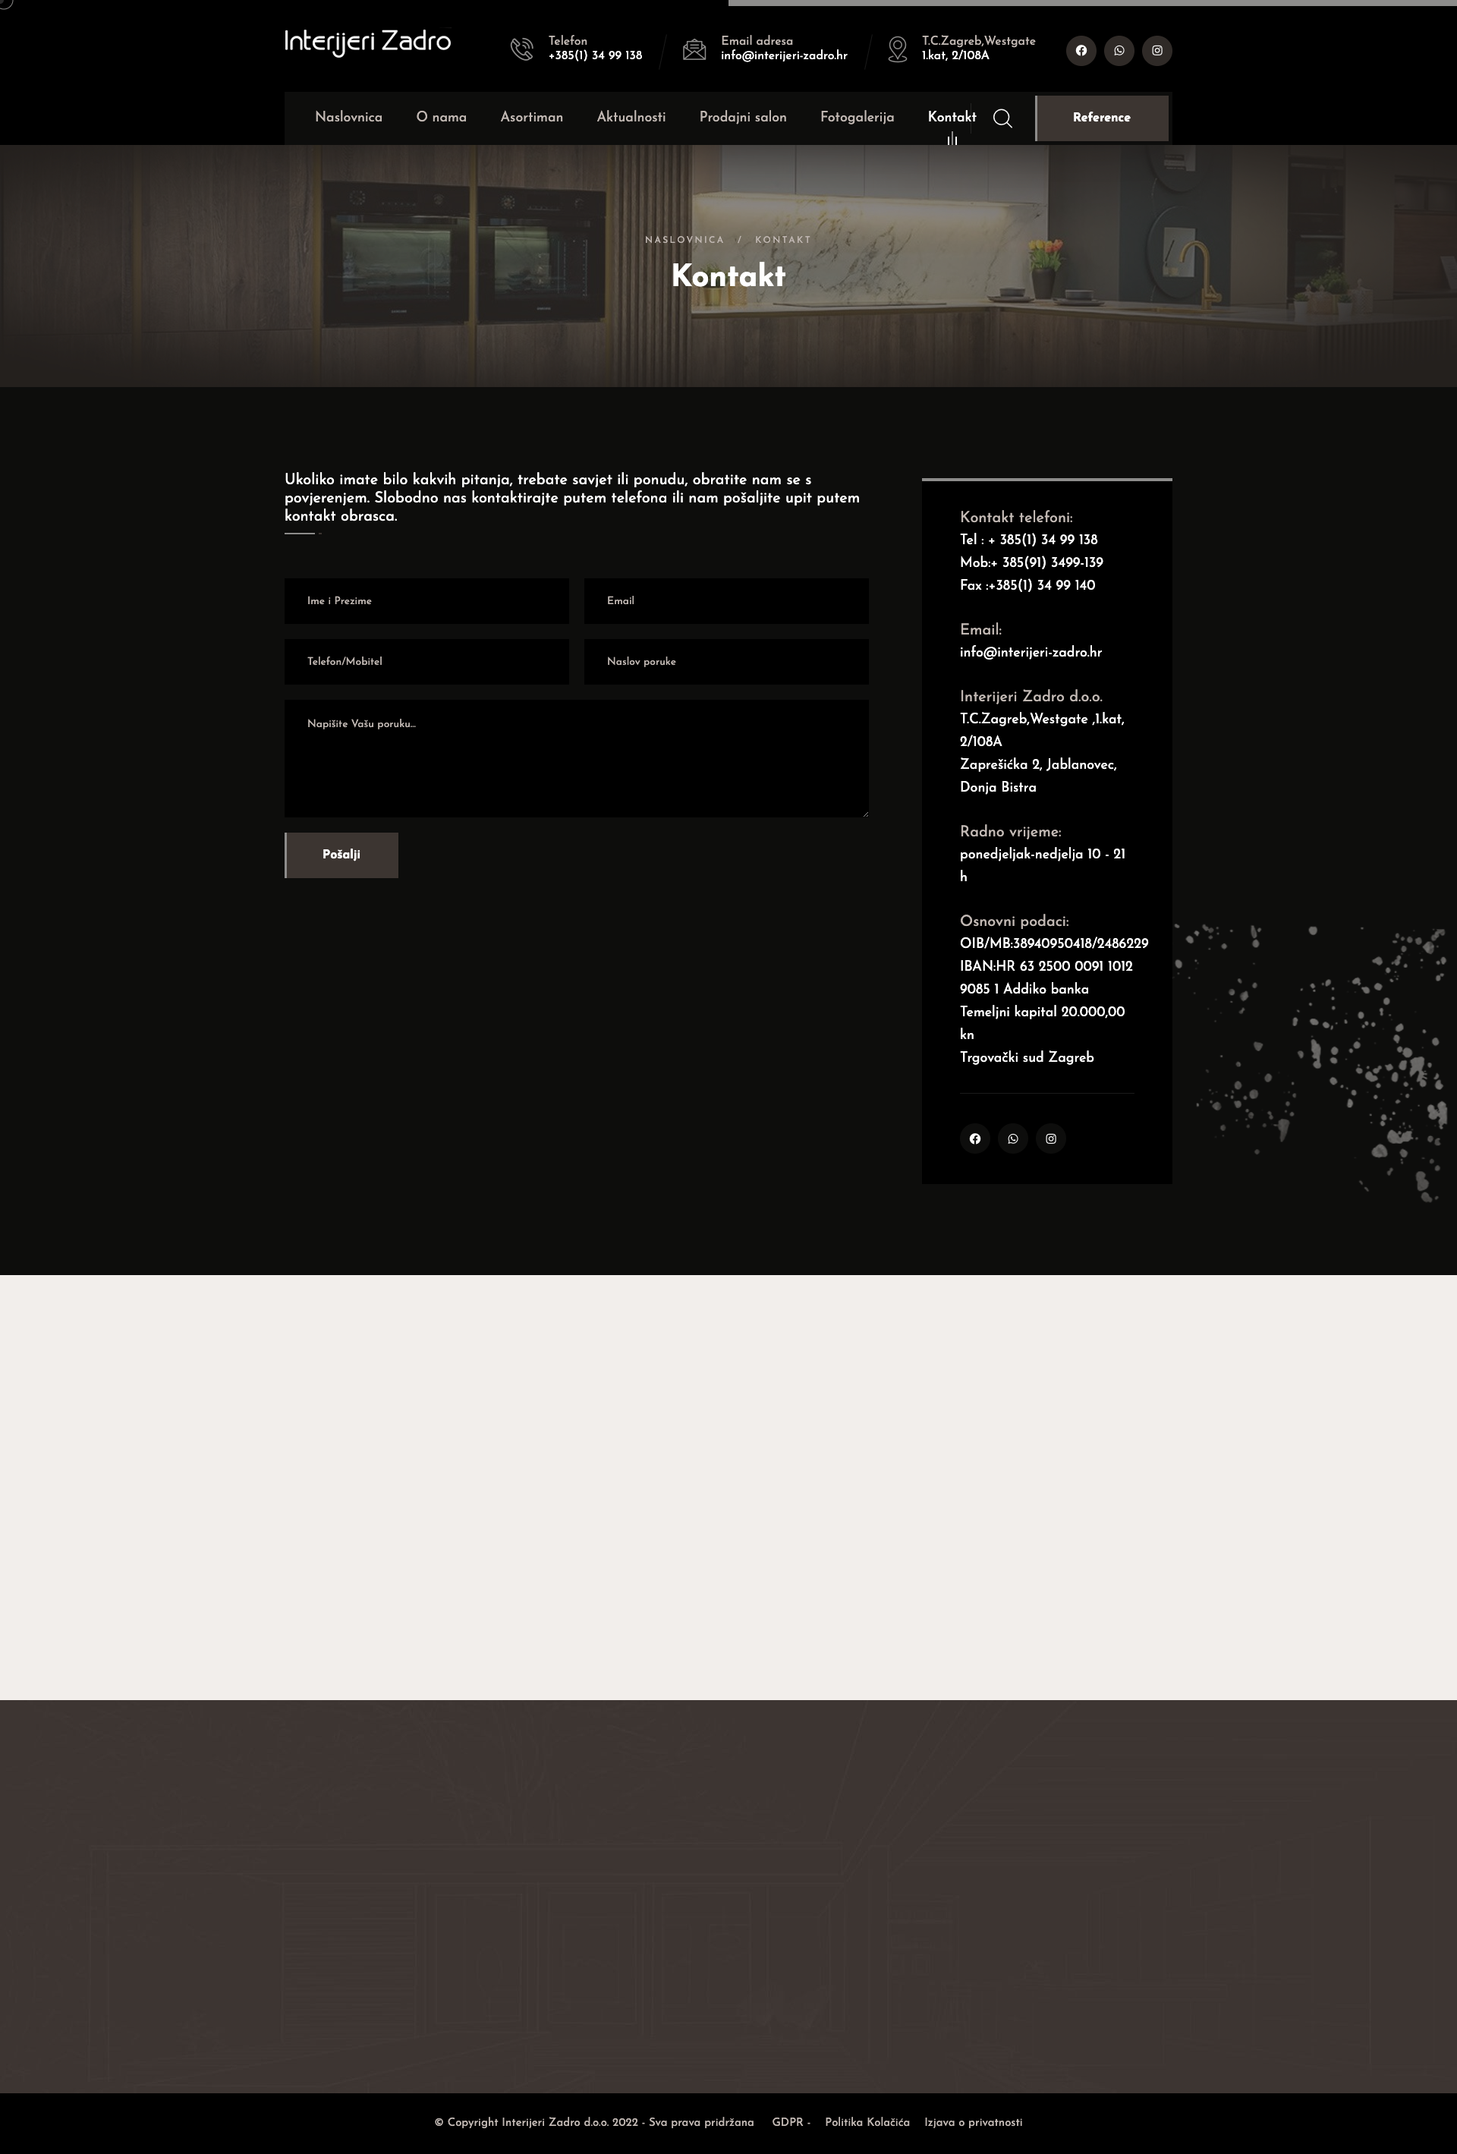This screenshot has height=2154, width=1457.
Task: Click the Facebook icon in contact sidebar
Action: tap(975, 1138)
